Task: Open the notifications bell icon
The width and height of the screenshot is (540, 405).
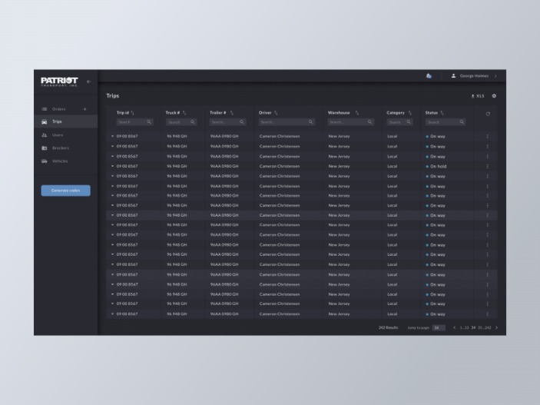Action: coord(429,76)
